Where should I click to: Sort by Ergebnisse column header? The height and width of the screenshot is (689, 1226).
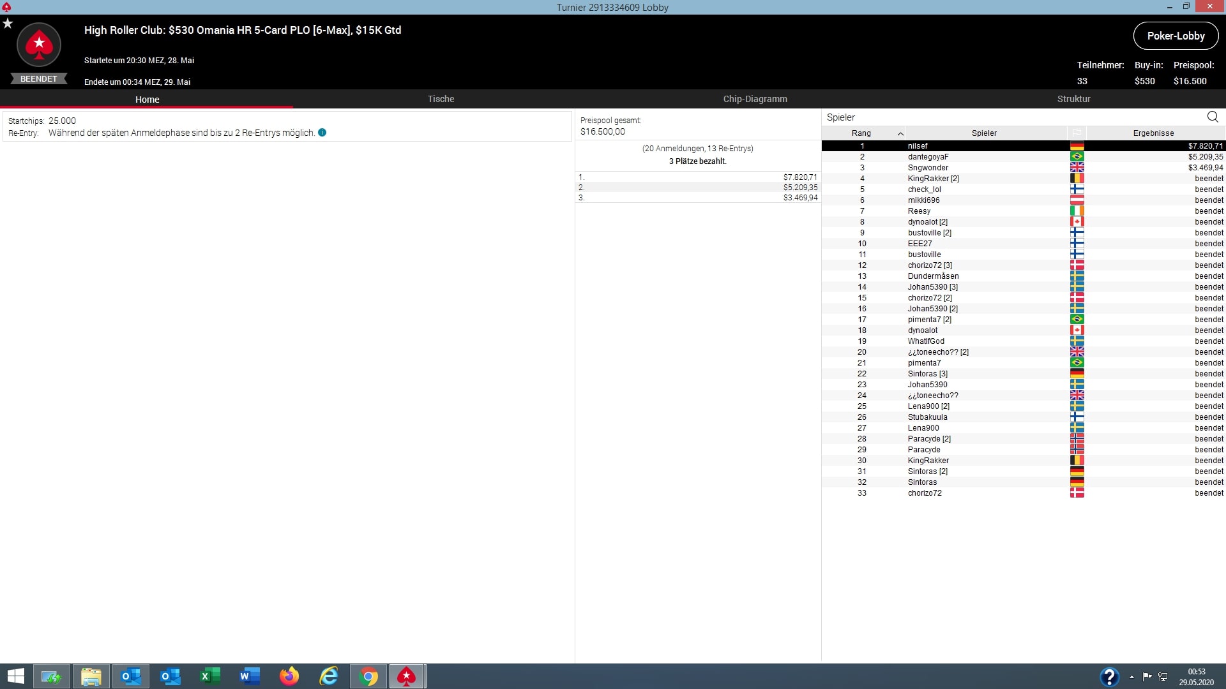pyautogui.click(x=1153, y=133)
